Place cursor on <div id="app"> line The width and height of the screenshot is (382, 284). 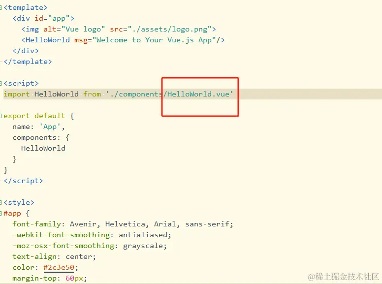click(x=43, y=19)
